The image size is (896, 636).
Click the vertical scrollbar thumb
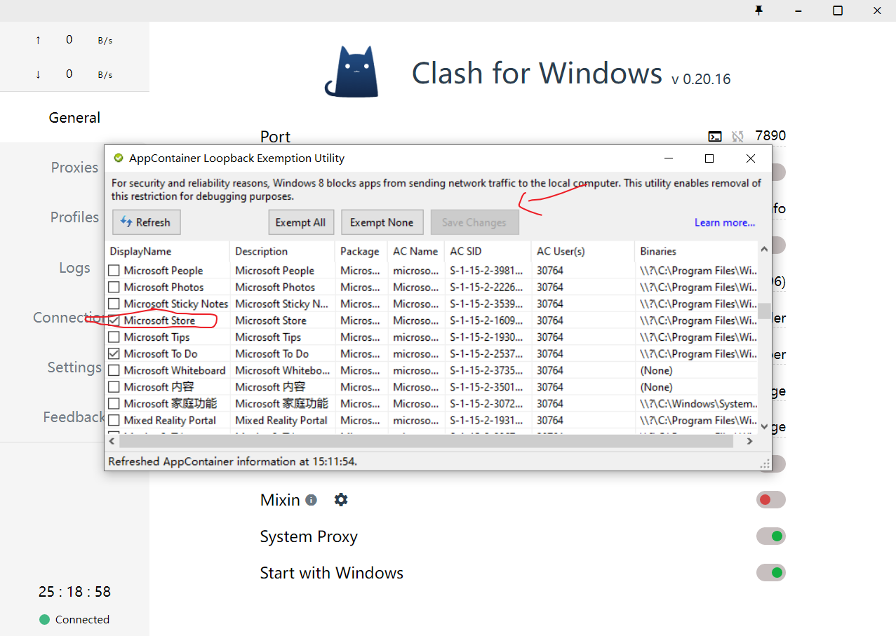coord(765,311)
